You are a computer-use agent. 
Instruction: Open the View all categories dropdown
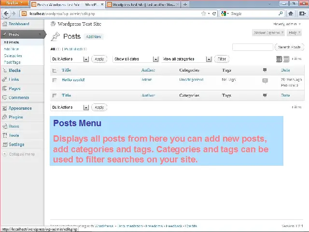187,59
